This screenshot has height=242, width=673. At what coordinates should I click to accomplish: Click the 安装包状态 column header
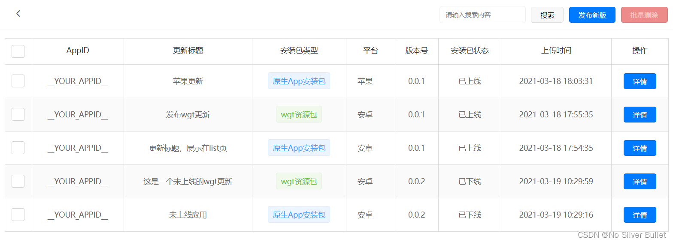(x=470, y=51)
